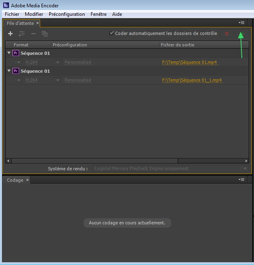Select the File d'attente tab
Screen dimensions: 254x265
click(x=20, y=23)
